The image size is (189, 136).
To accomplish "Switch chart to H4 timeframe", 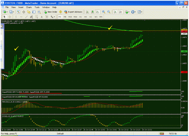I will pyautogui.click(x=86, y=17).
